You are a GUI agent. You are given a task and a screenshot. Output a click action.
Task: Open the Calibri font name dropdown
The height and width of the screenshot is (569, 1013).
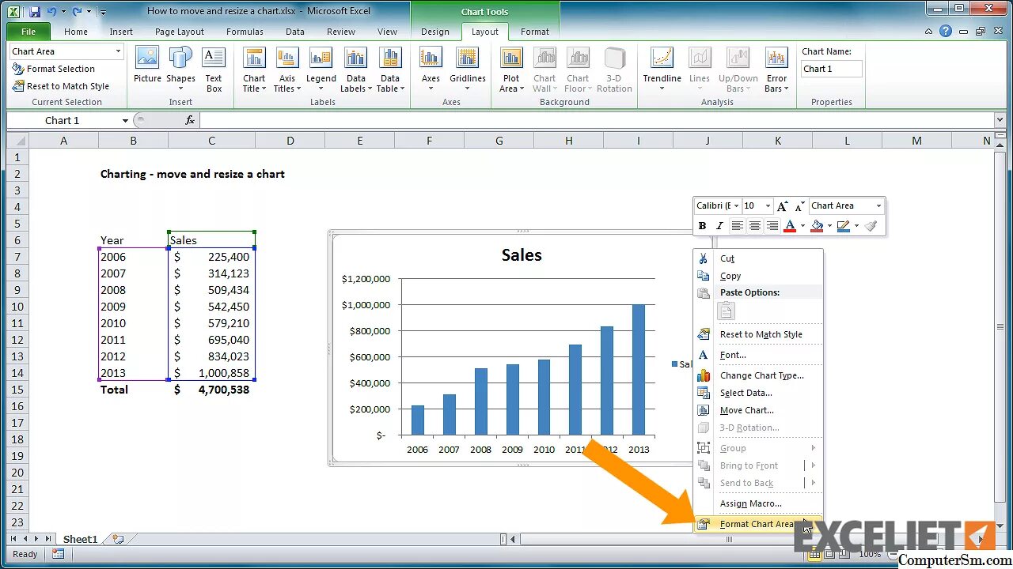coord(736,206)
